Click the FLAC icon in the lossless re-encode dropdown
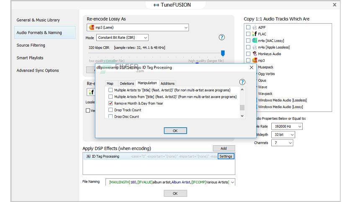This screenshot has width=350, height=202. click(91, 92)
